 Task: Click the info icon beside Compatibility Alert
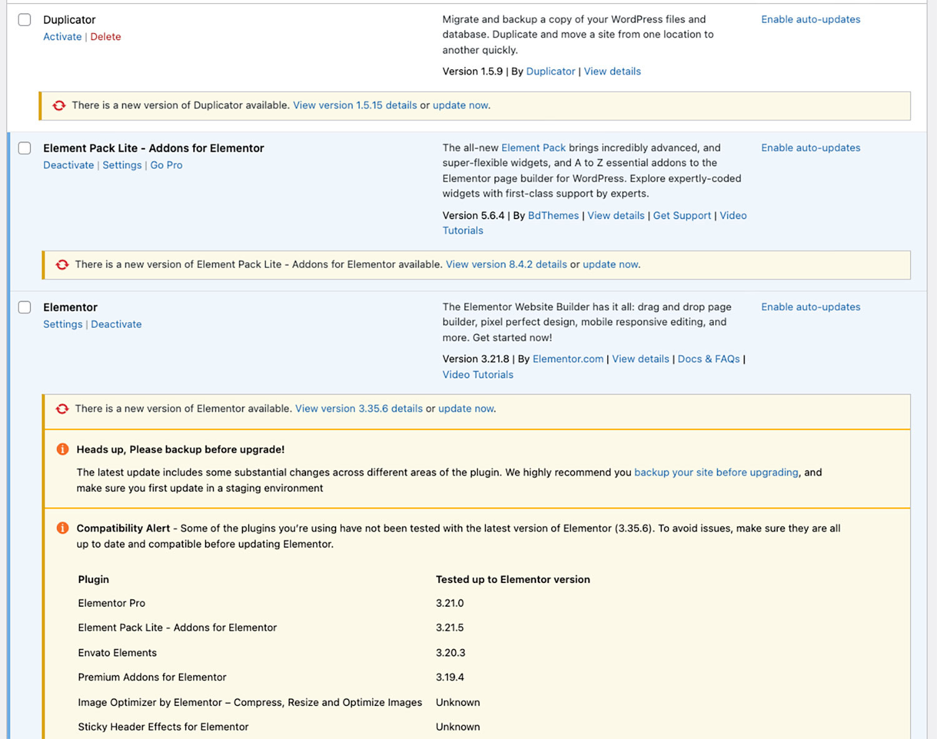[62, 528]
